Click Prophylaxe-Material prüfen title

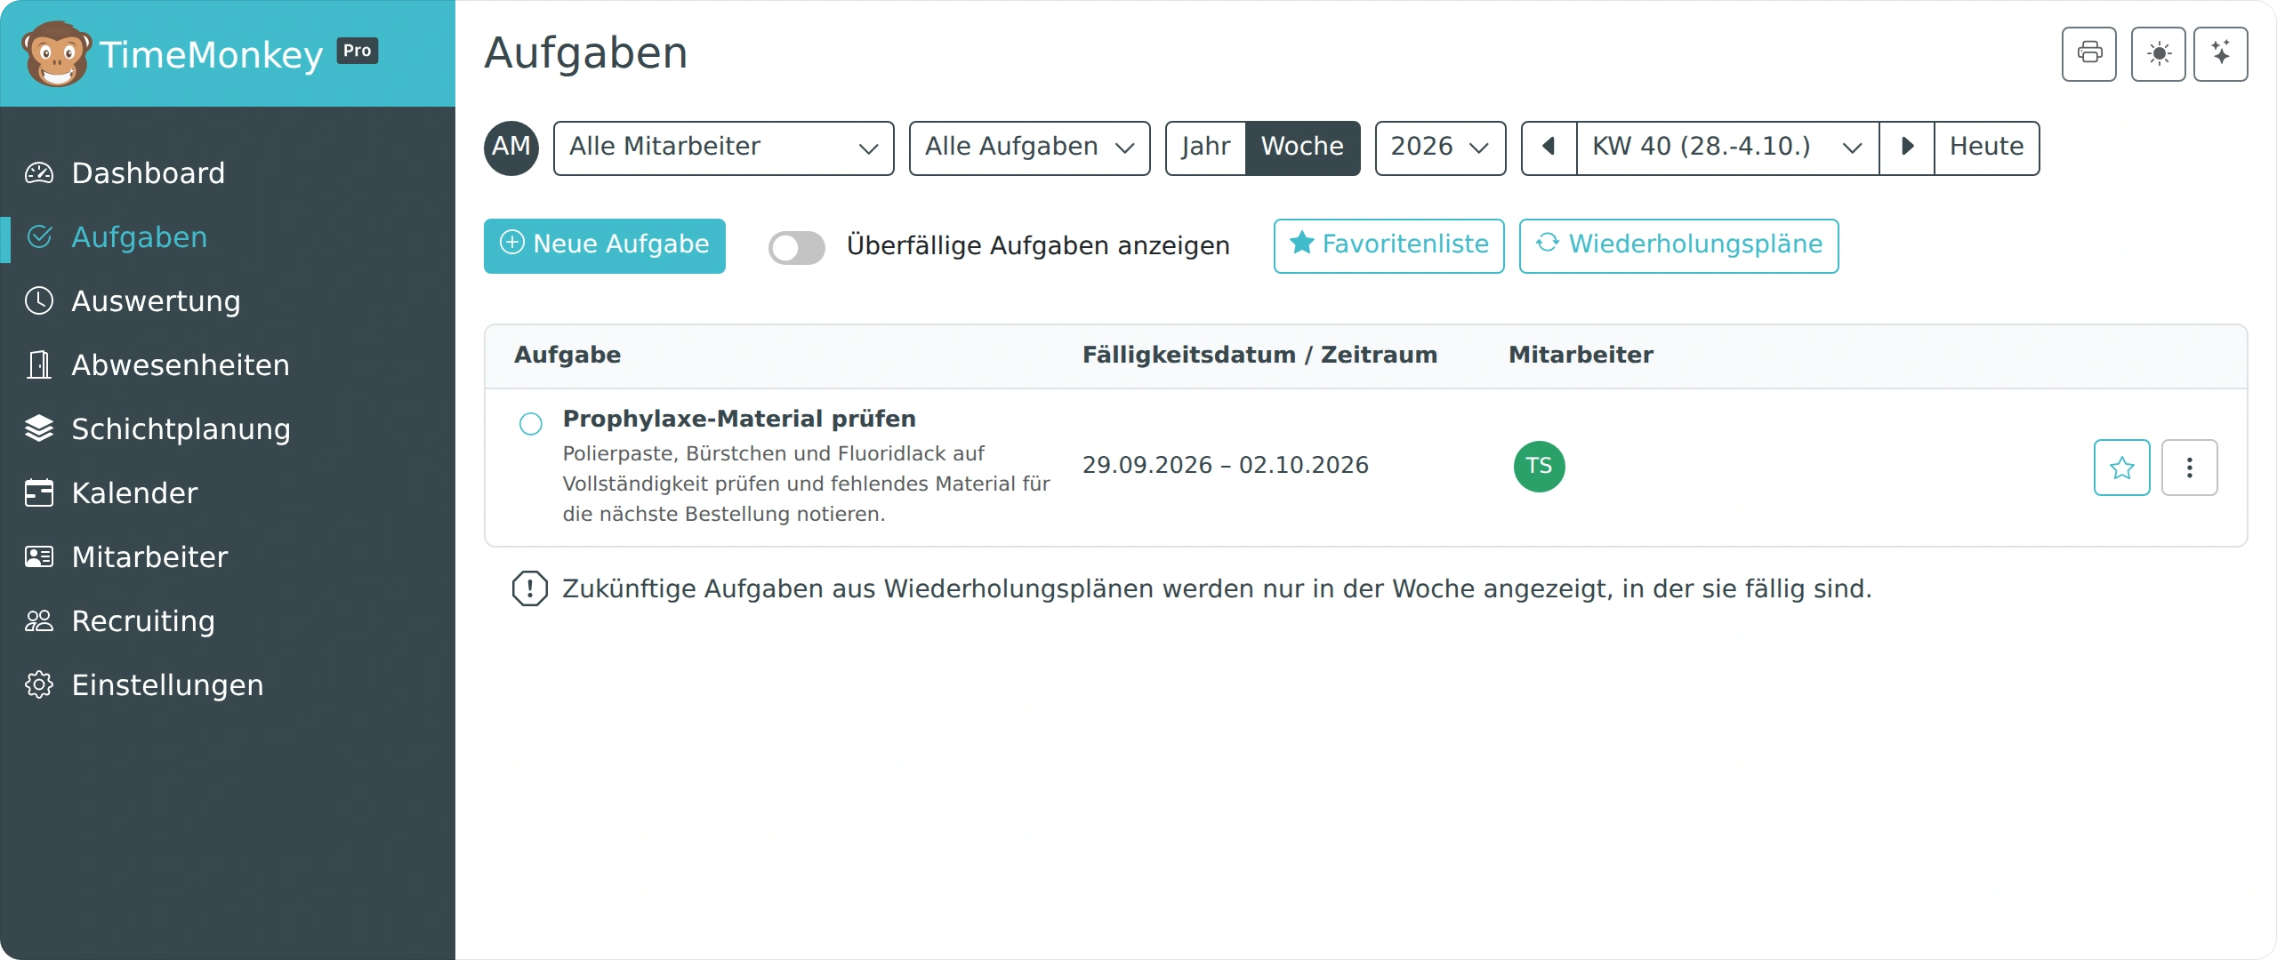coord(739,419)
